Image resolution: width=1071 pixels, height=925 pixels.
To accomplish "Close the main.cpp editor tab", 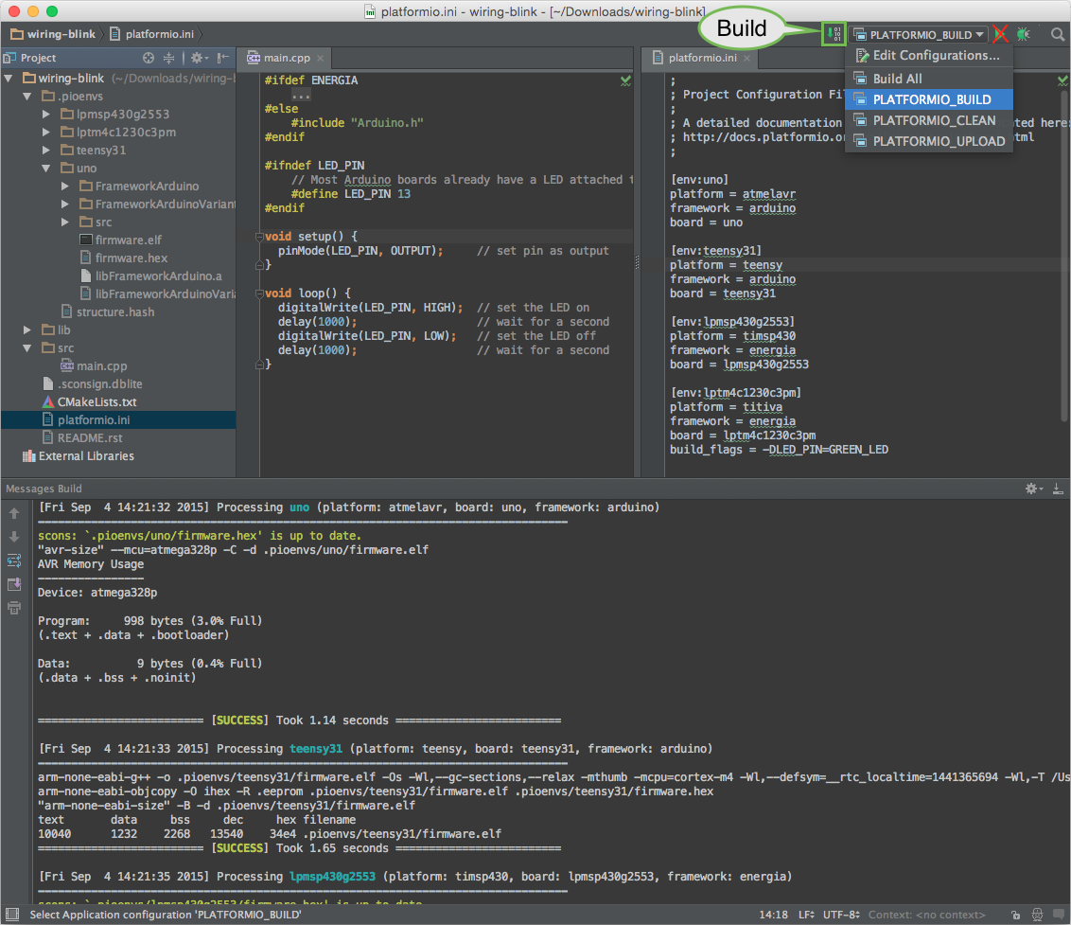I will tap(321, 58).
